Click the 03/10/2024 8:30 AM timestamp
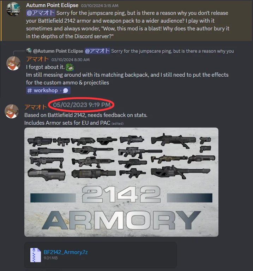 [71, 60]
